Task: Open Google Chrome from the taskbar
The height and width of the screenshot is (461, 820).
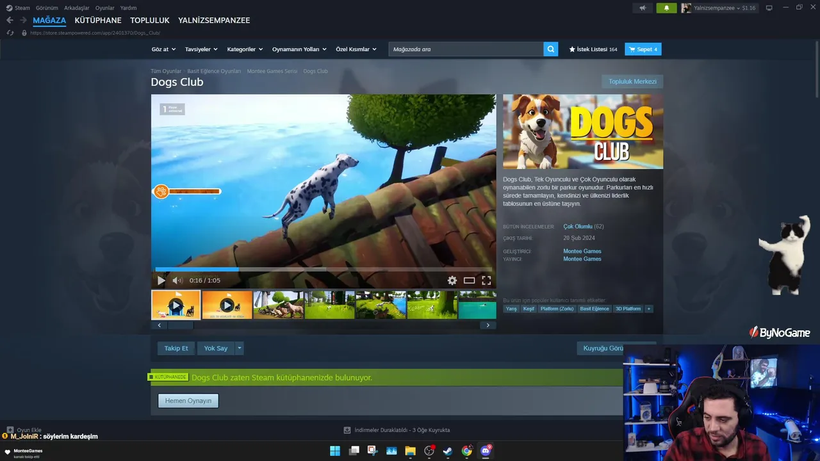Action: [467, 451]
